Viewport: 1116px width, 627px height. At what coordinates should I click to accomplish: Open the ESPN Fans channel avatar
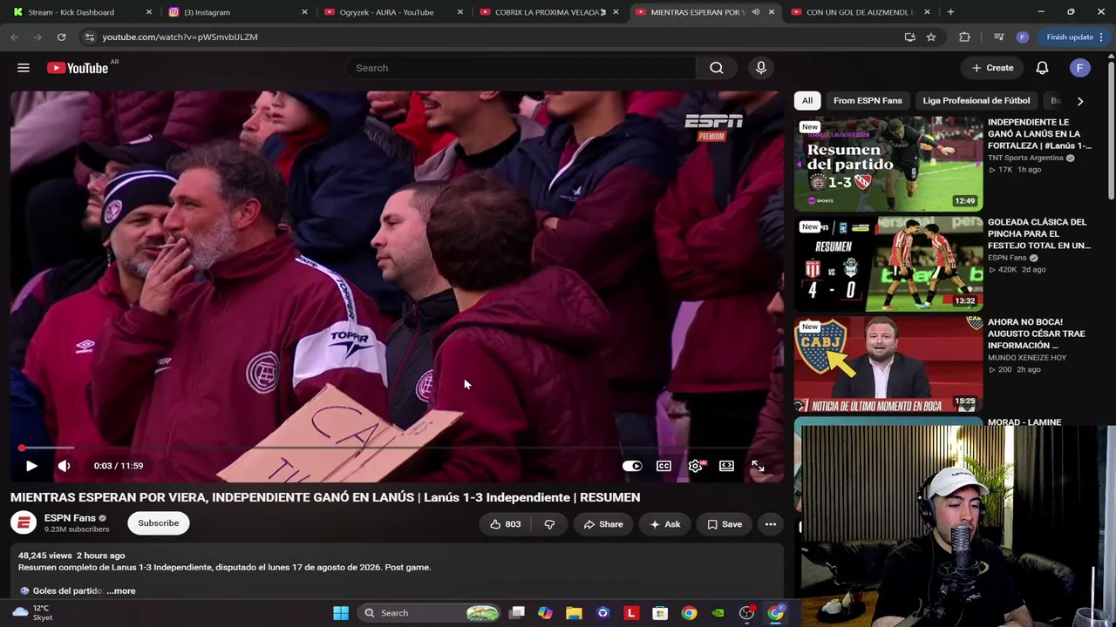(24, 522)
